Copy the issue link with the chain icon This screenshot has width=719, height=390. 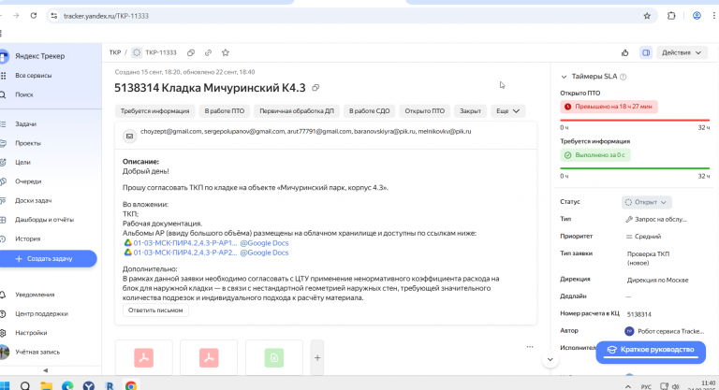(x=208, y=52)
